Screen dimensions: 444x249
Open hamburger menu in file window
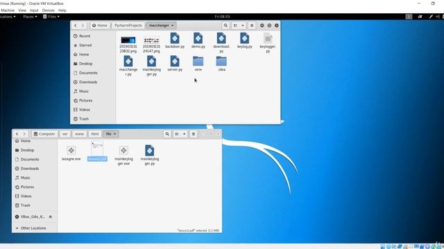pos(194,133)
